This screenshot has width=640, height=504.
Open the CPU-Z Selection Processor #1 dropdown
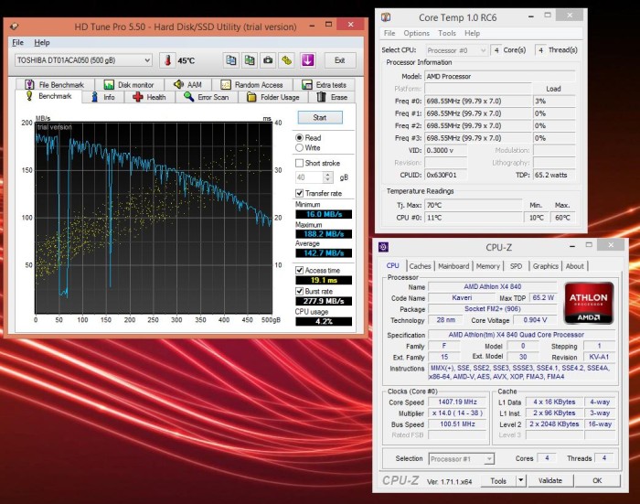click(462, 459)
